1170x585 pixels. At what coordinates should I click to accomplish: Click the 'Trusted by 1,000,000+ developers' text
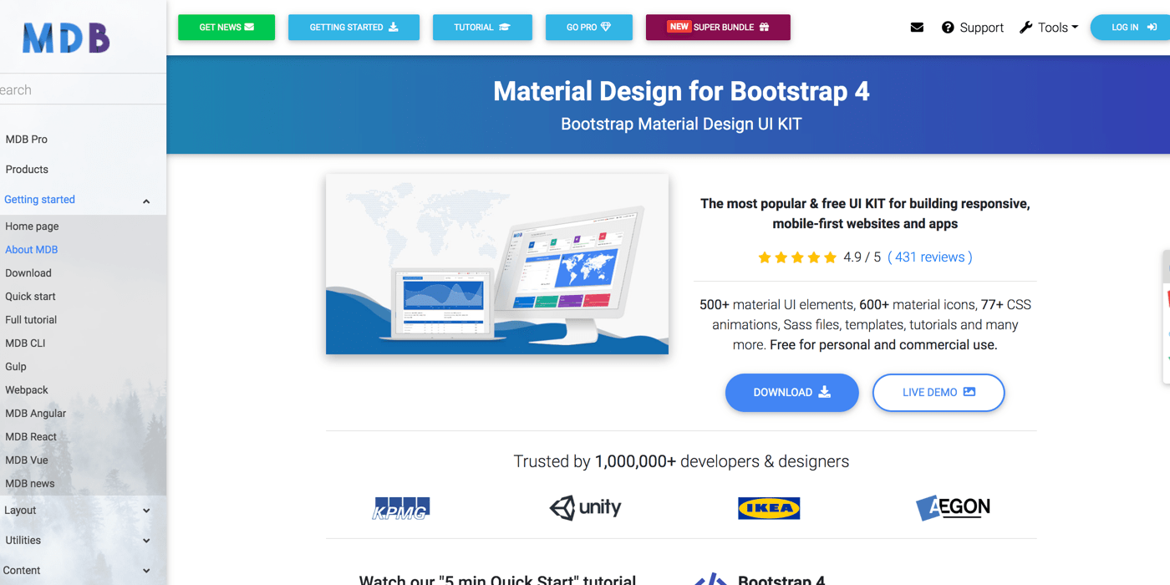681,461
